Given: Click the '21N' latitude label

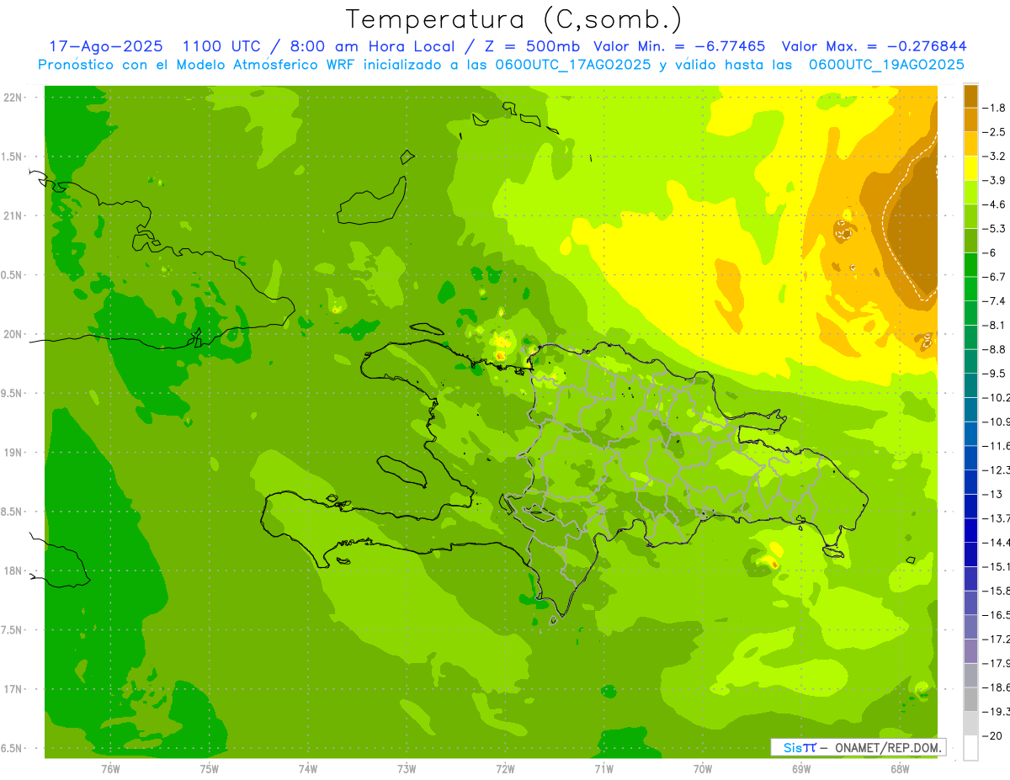Looking at the screenshot, I should click(13, 215).
